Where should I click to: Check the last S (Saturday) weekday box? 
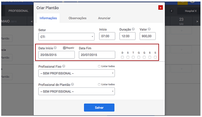pyautogui.click(x=155, y=57)
